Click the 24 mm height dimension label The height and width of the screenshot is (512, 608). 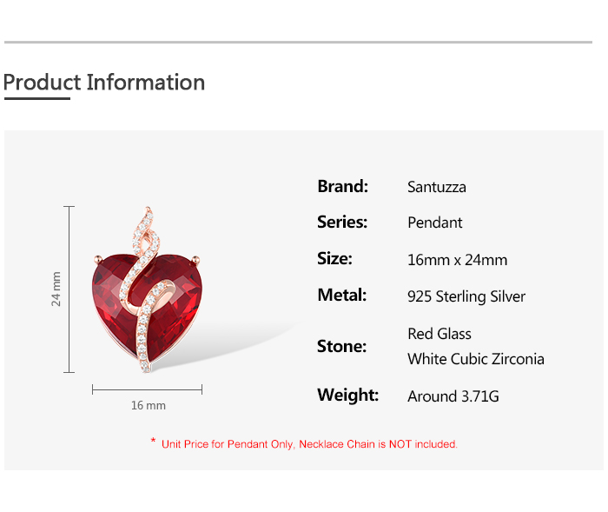(x=56, y=289)
